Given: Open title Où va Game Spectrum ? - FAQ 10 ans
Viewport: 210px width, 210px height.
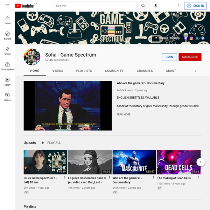Looking at the screenshot, I should coord(40,180).
